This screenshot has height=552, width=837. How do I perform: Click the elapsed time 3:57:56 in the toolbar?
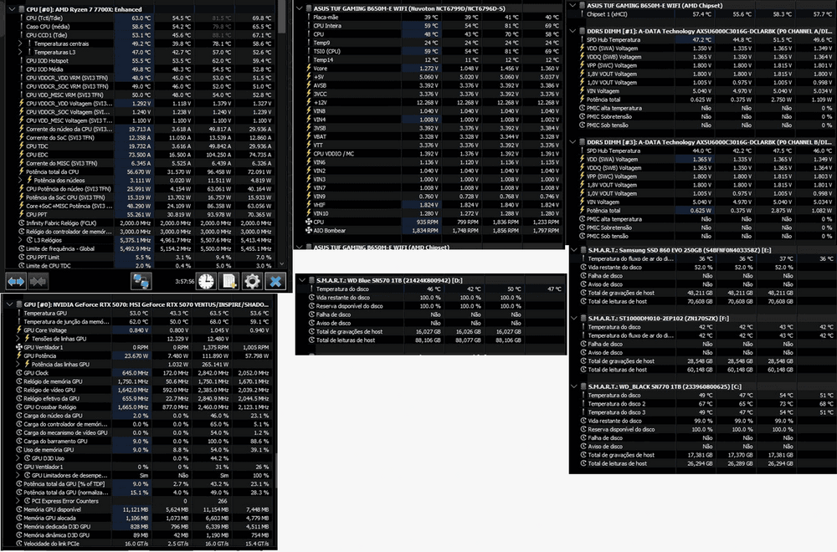(x=183, y=281)
